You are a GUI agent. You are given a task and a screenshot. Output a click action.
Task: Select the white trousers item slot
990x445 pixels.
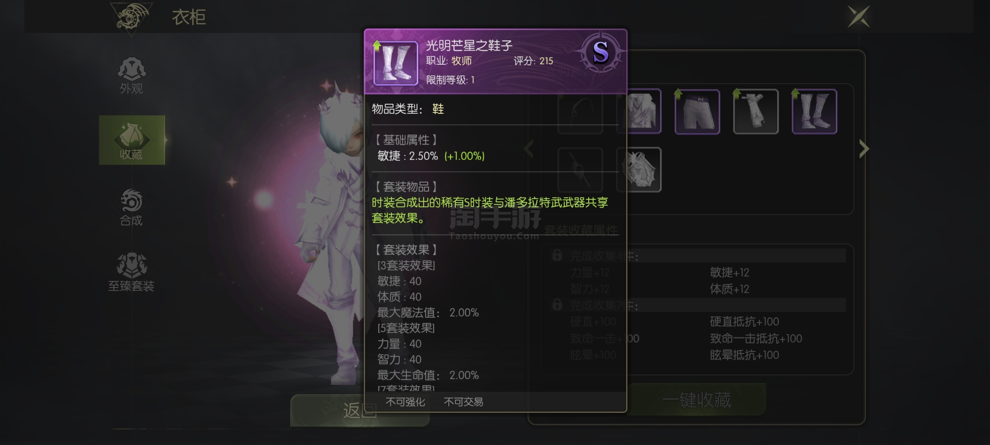697,112
